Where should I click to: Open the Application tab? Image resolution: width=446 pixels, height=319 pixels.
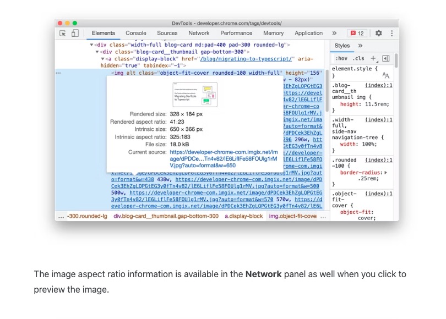[x=308, y=33]
